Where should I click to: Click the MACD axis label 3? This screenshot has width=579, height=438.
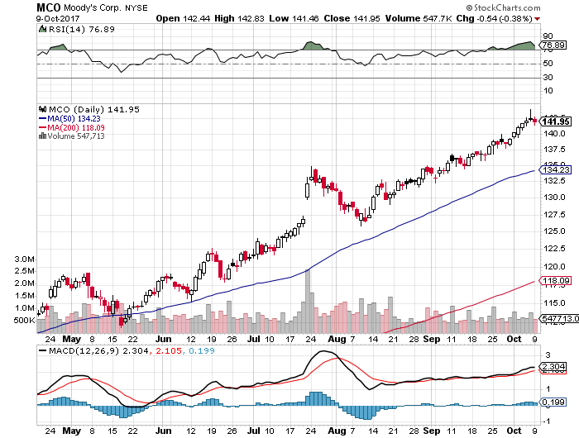tap(548, 355)
